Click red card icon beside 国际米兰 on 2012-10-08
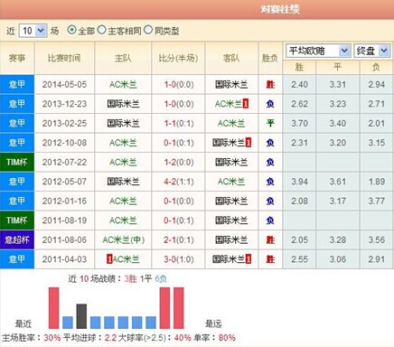This screenshot has width=394, height=347. (249, 143)
